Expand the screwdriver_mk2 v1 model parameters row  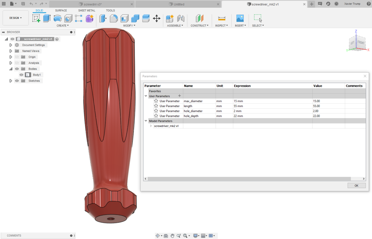click(151, 126)
